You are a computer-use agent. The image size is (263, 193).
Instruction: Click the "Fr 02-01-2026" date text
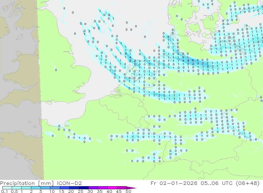pyautogui.click(x=174, y=183)
